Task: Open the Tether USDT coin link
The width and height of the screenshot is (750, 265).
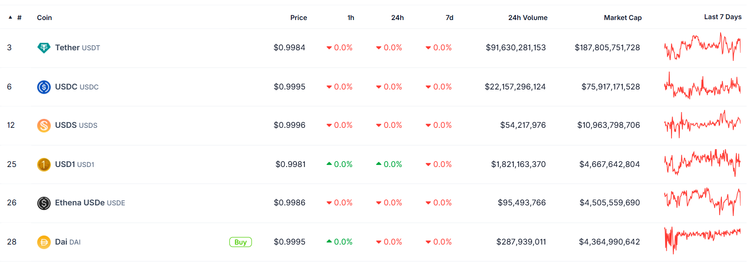Action: [x=77, y=48]
